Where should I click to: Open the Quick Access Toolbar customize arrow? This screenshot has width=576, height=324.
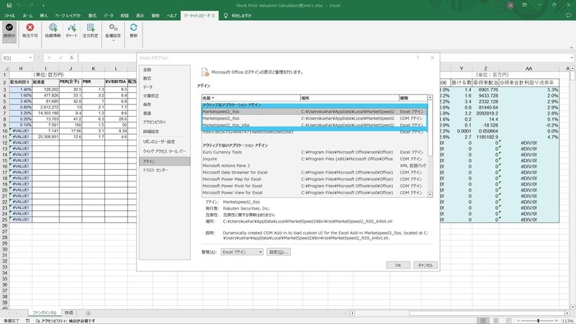[43, 6]
